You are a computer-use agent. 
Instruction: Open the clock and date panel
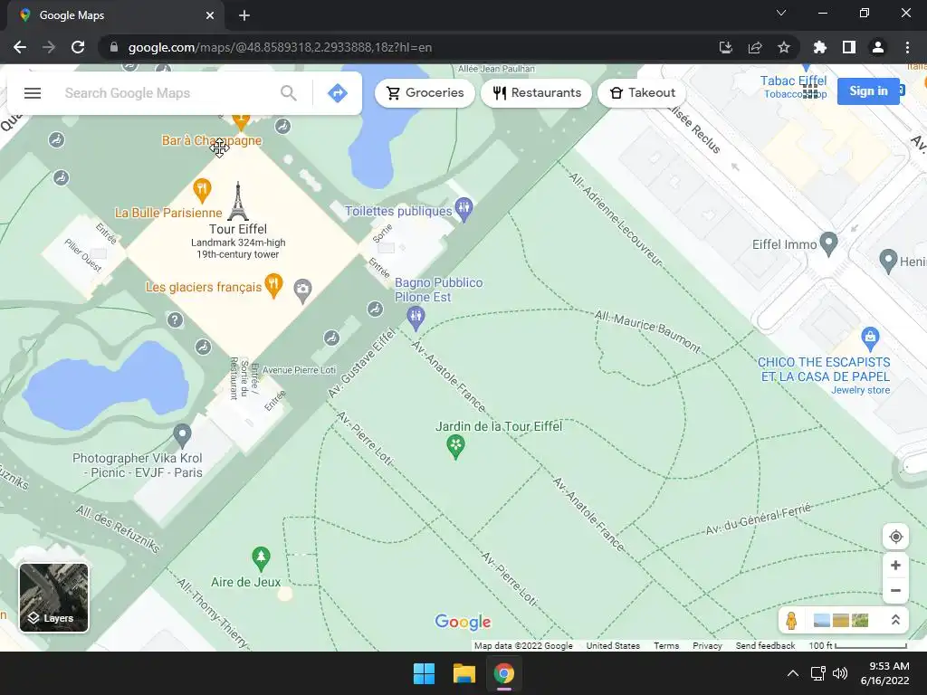click(885, 673)
